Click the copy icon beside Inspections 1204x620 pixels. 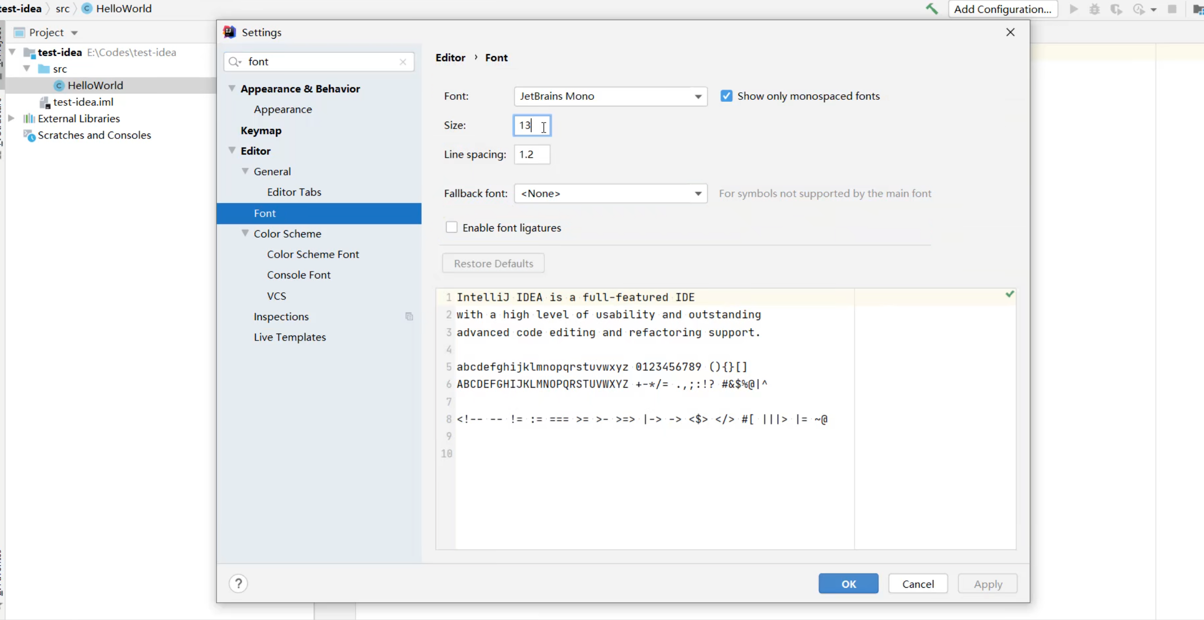(409, 316)
